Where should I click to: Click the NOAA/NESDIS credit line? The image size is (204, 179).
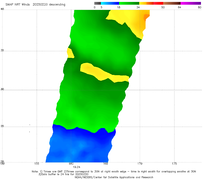point(114,177)
